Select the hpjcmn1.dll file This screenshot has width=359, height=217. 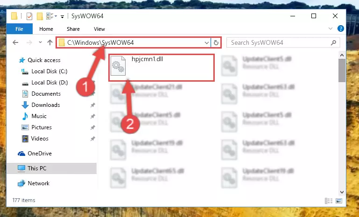[x=162, y=68]
